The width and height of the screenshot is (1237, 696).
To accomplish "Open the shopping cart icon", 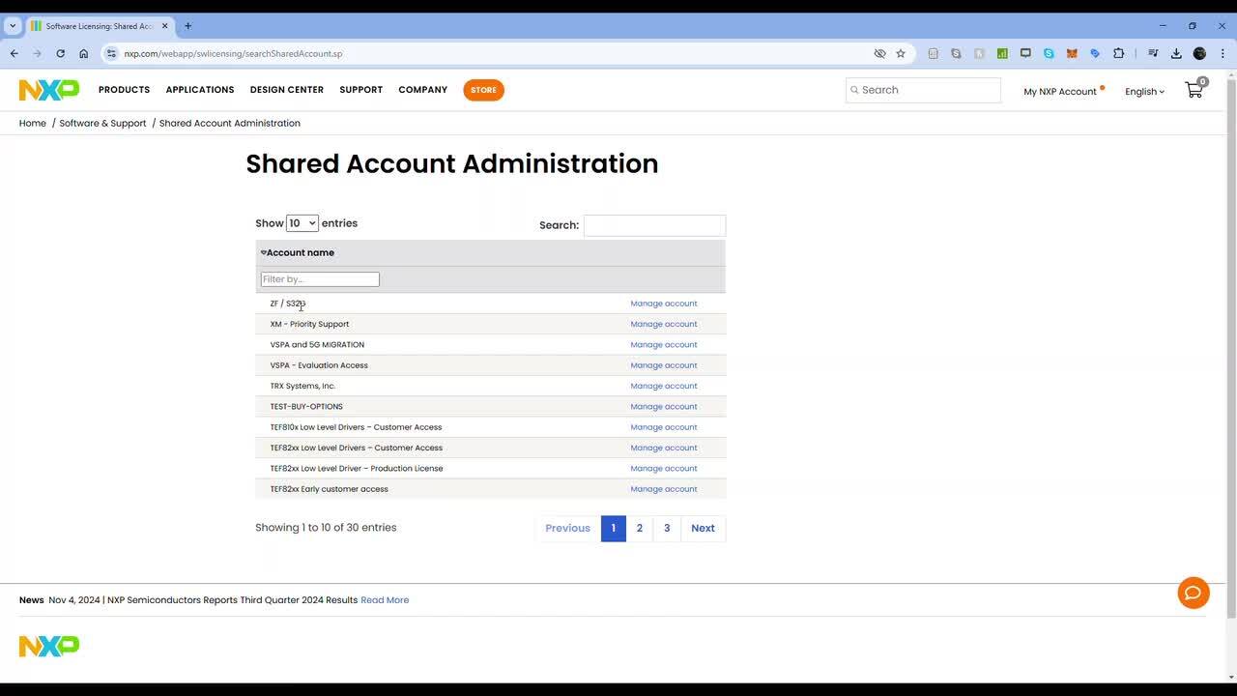I will (1194, 90).
